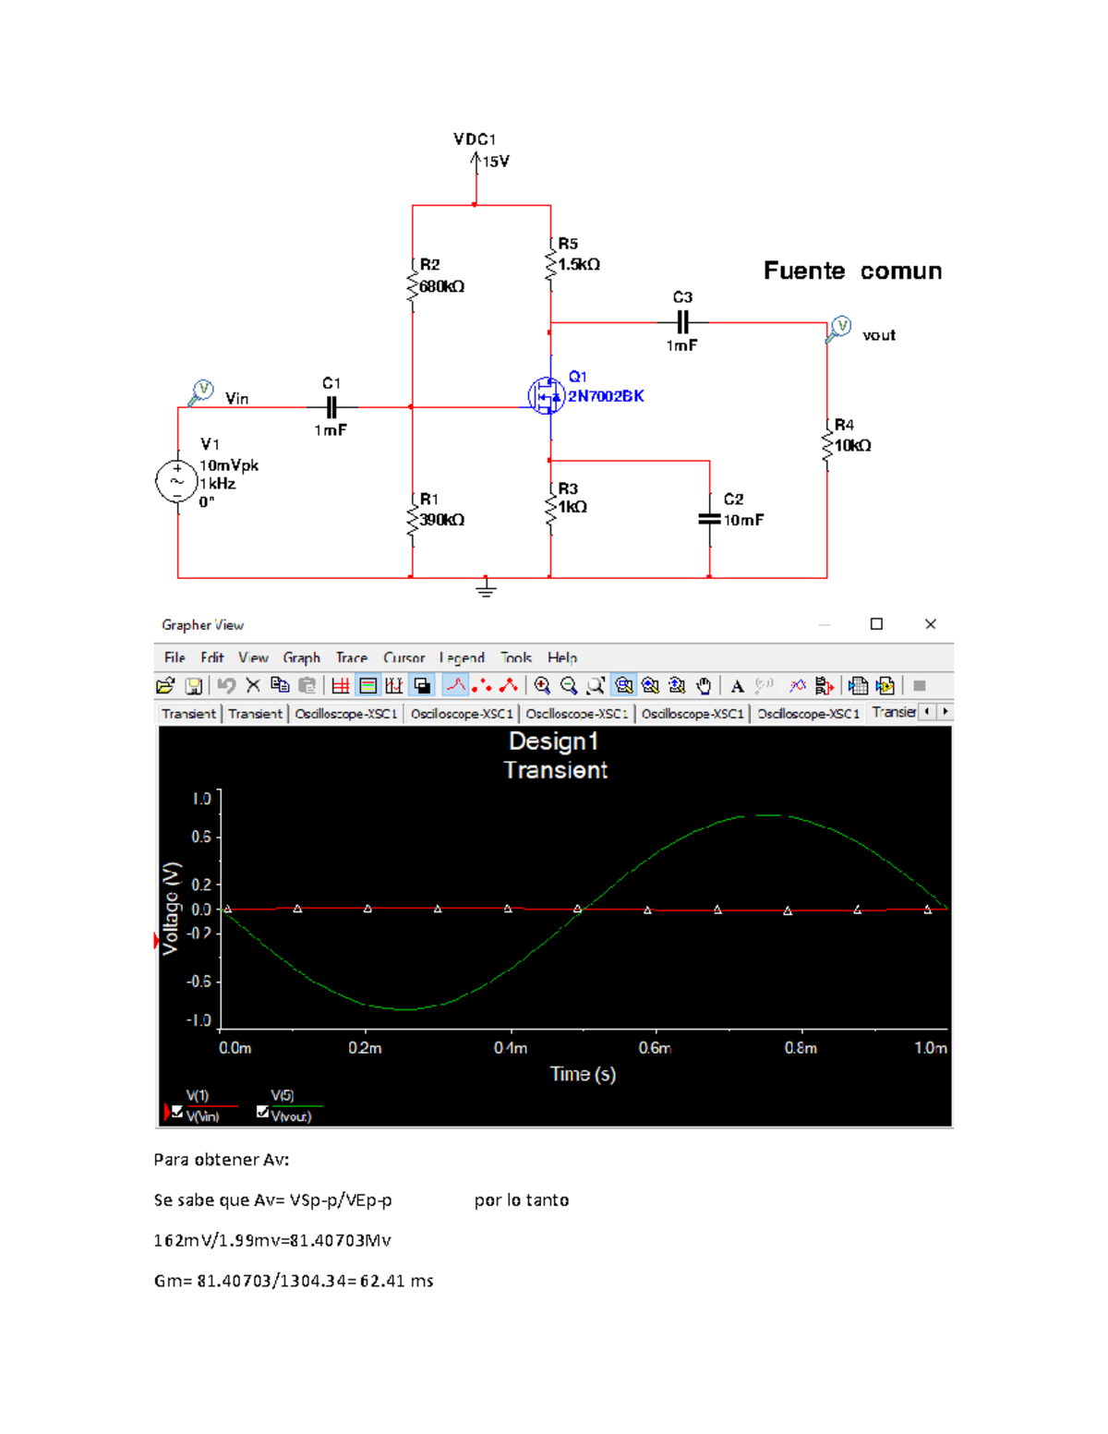This screenshot has width=1108, height=1434.
Task: Click the V1 AC source symbol
Action: tap(175, 481)
